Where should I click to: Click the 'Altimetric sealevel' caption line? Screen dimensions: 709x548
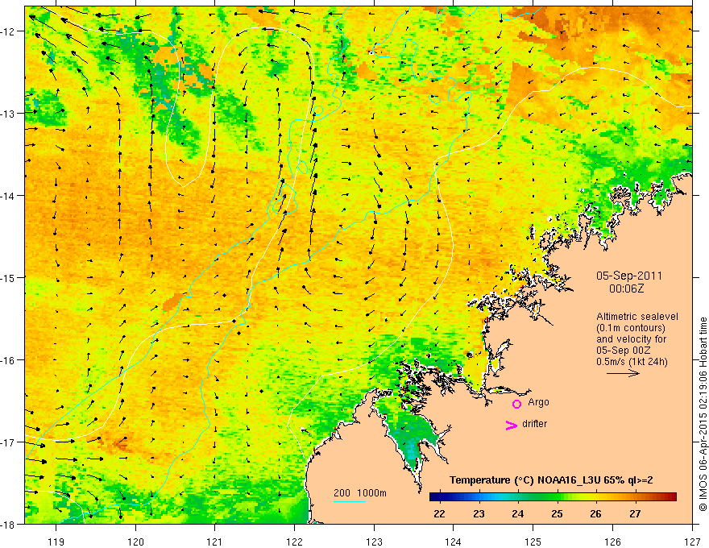coord(637,317)
